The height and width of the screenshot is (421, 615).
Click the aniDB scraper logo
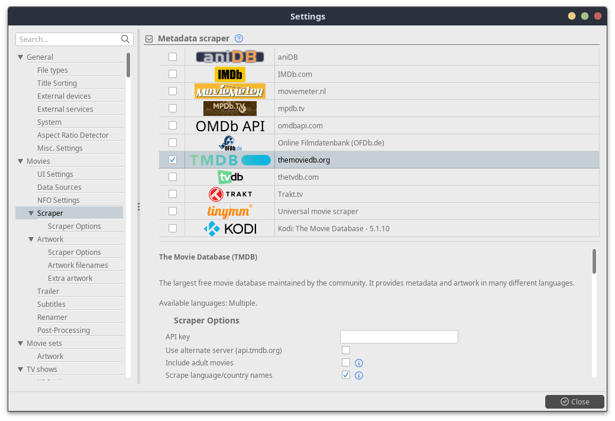(229, 57)
